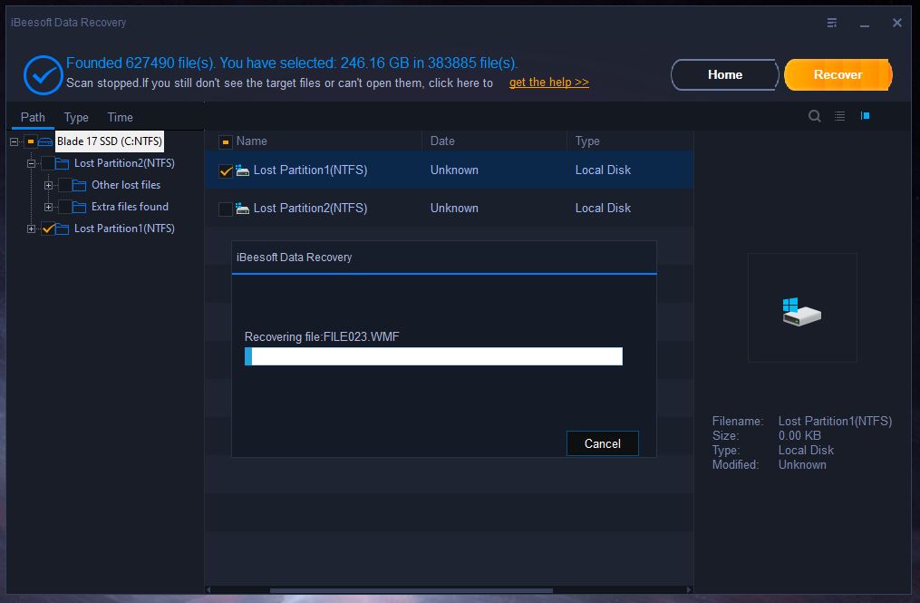920x603 pixels.
Task: Click the Lost Partition2 disk icon in list
Action: coord(242,209)
